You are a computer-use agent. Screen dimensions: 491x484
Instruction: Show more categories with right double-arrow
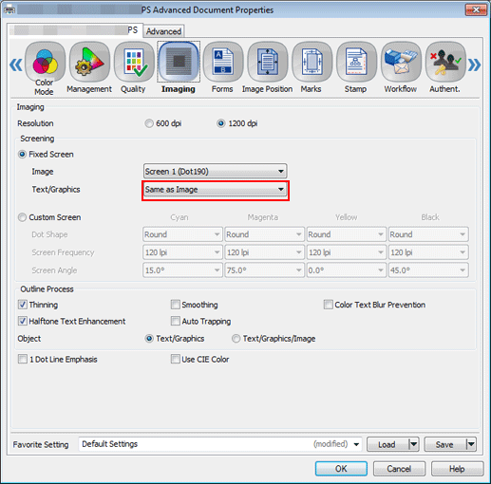pyautogui.click(x=474, y=65)
